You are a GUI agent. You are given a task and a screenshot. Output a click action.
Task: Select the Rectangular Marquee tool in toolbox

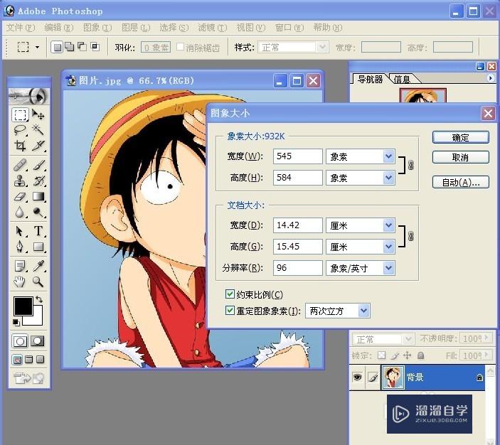pyautogui.click(x=20, y=114)
